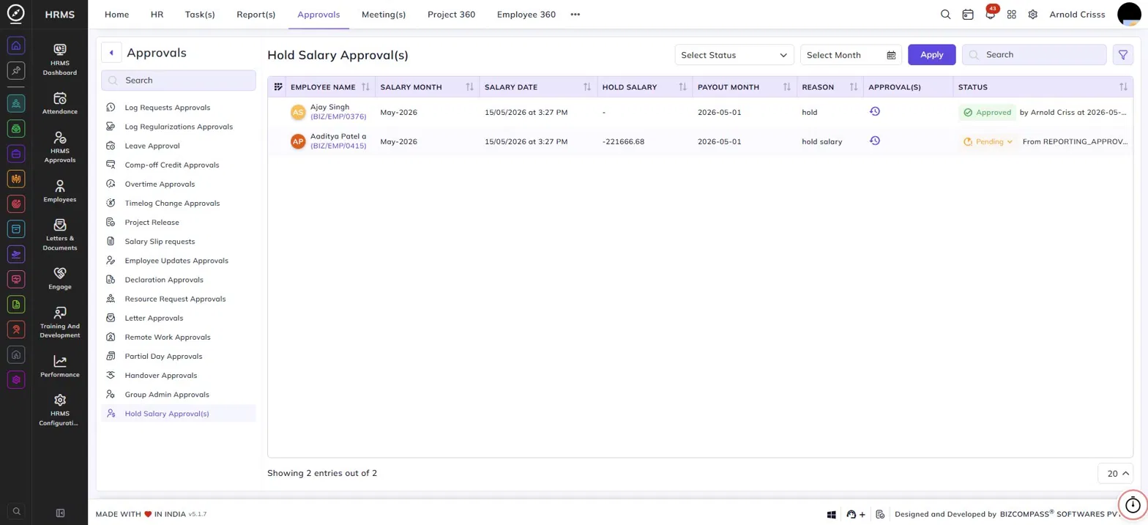1148x525 pixels.
Task: Open notifications bell with 43 badge
Action: [x=991, y=13]
